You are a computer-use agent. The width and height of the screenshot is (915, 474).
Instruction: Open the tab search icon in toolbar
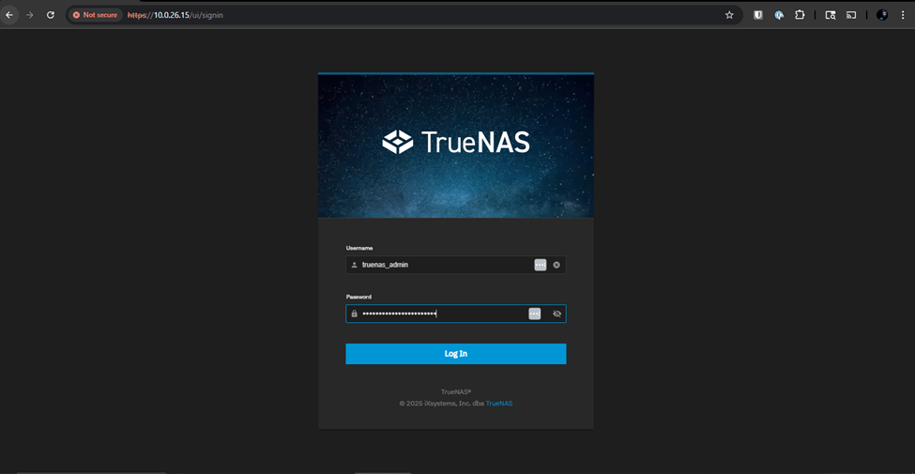[x=830, y=15]
